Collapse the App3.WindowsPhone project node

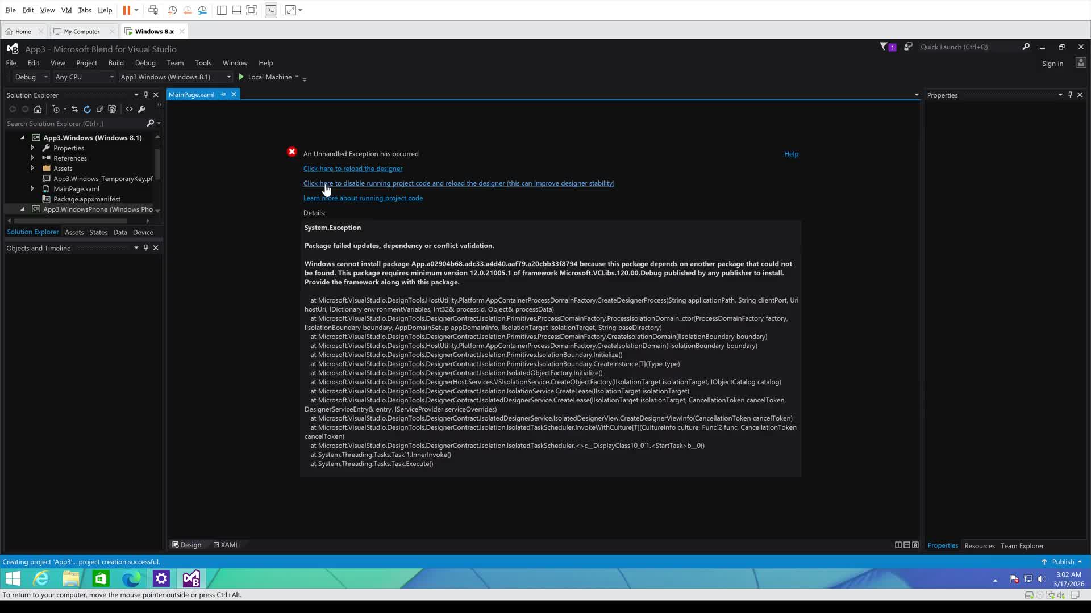tap(23, 209)
